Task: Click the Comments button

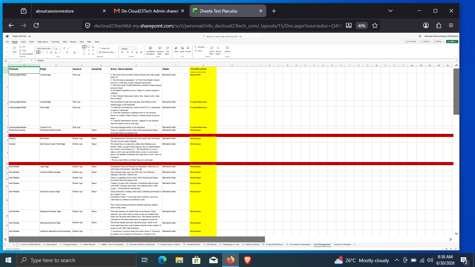Action: [411, 41]
